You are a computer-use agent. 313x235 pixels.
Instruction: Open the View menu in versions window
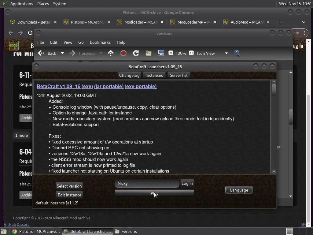68,42
